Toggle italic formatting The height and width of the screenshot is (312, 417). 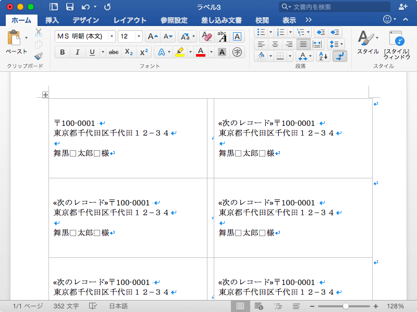coord(77,53)
